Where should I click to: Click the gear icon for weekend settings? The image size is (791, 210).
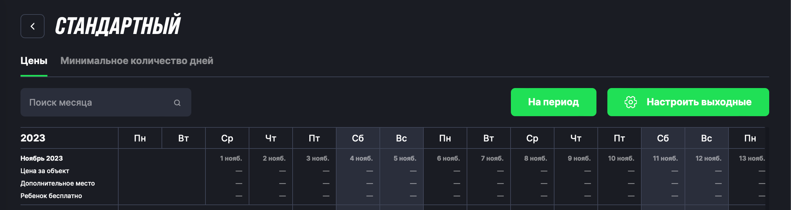(x=630, y=102)
